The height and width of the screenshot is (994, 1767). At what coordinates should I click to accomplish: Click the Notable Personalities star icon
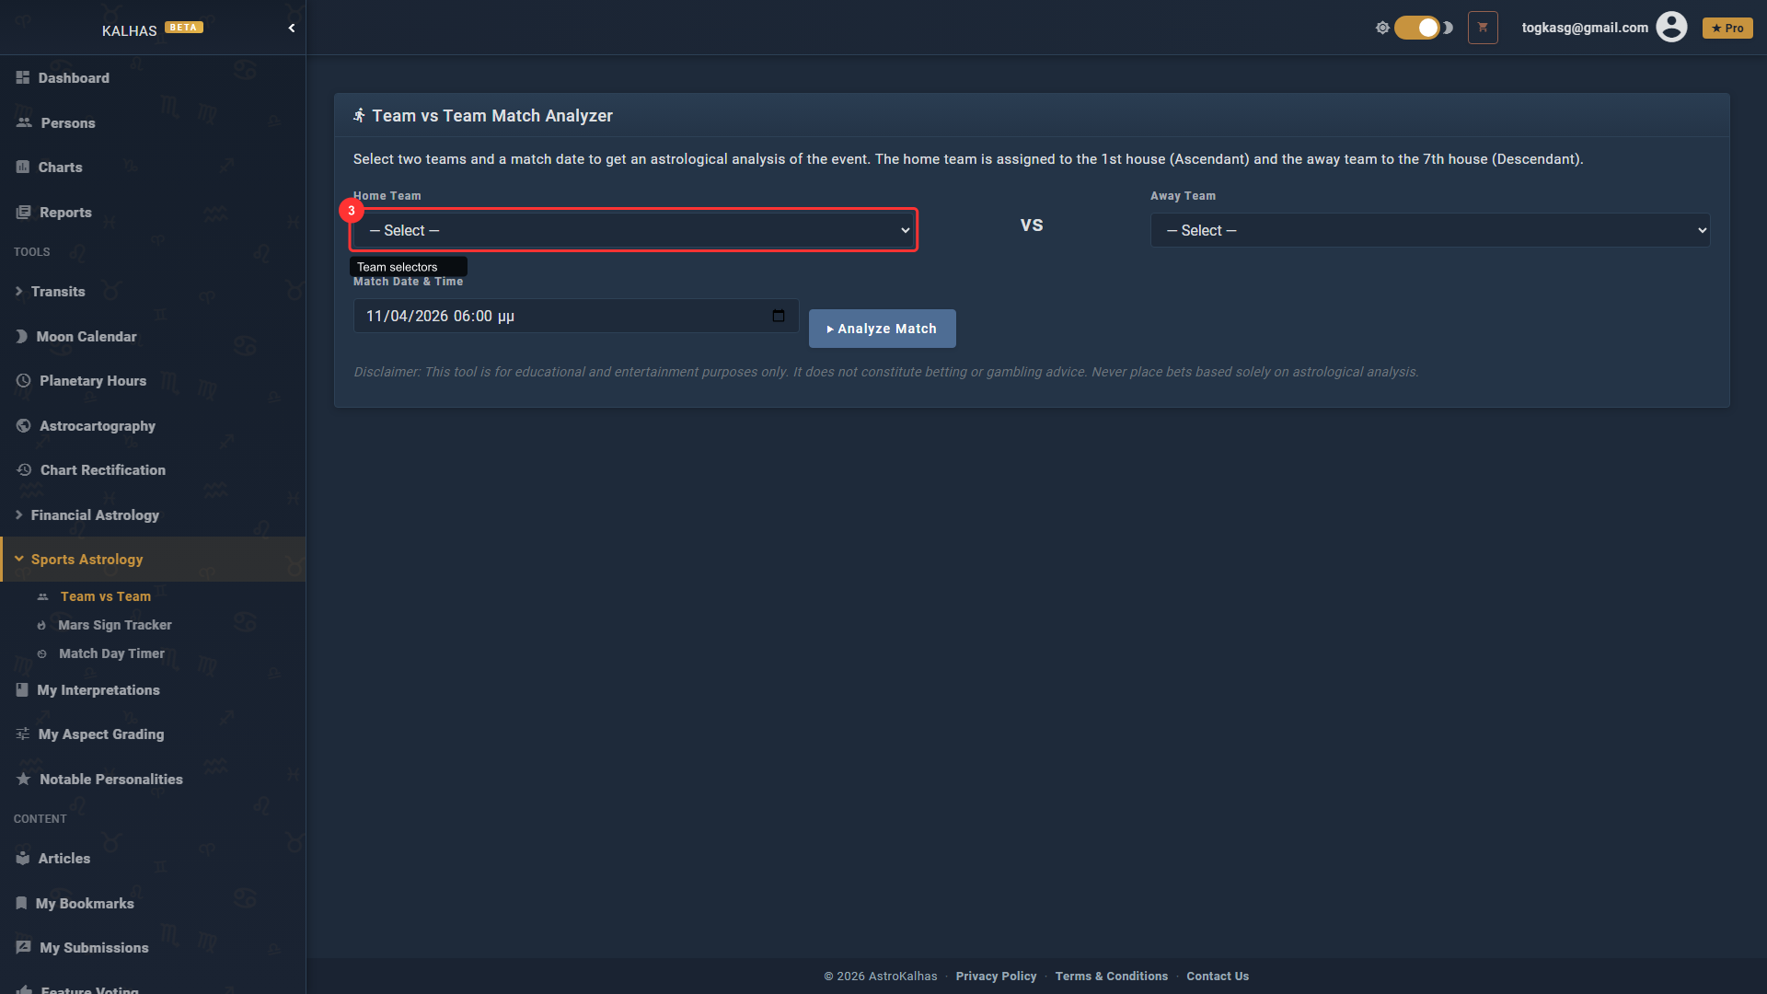point(24,780)
